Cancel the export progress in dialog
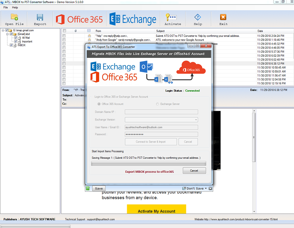Screen dimensions: 294x228 [x=194, y=171]
